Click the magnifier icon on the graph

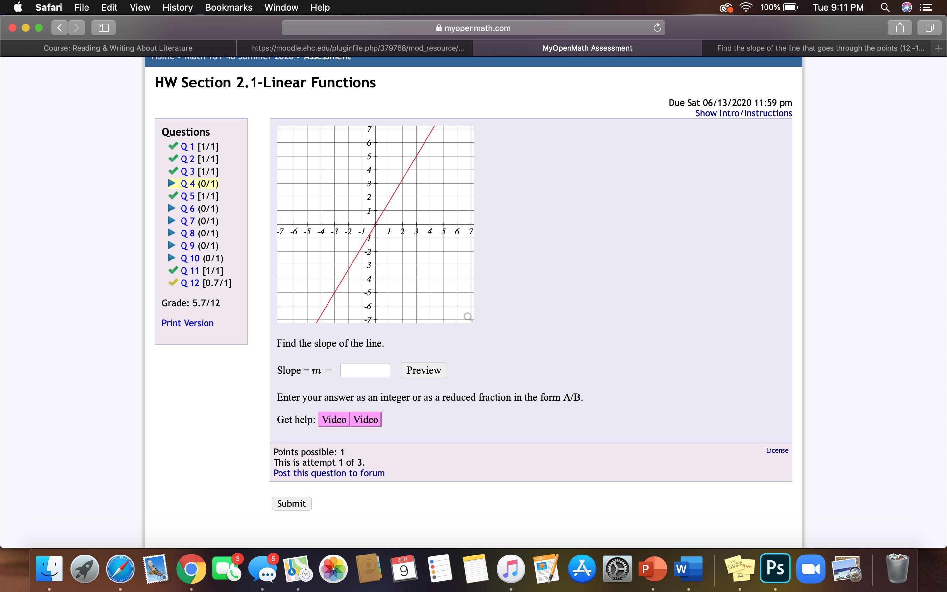tap(468, 317)
